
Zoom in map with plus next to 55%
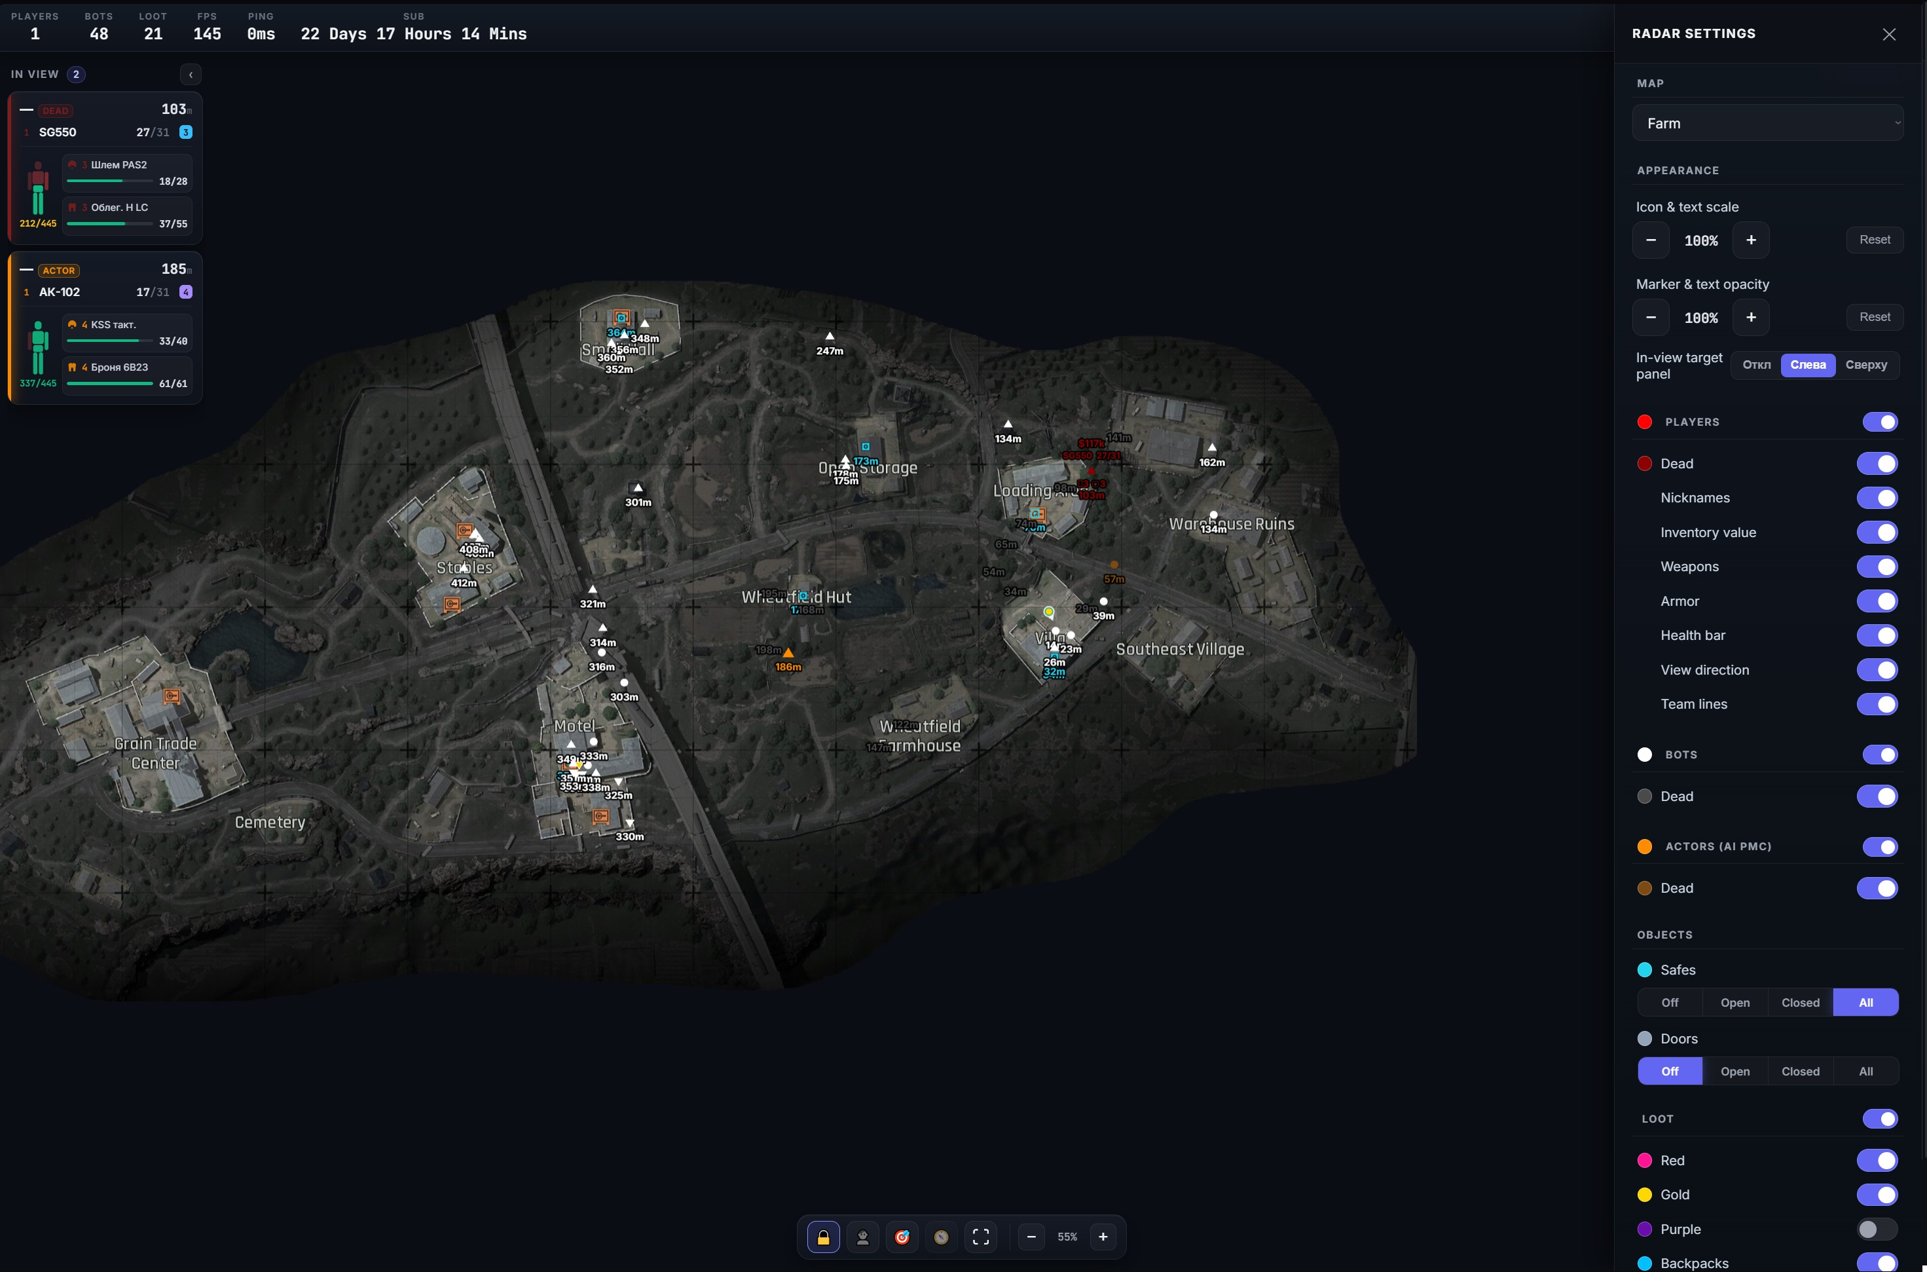pyautogui.click(x=1103, y=1237)
